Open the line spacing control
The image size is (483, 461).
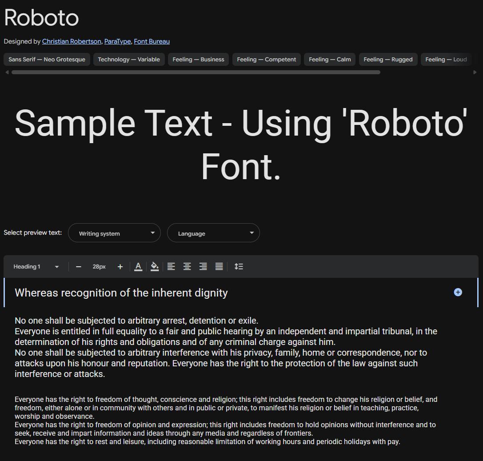coord(239,267)
